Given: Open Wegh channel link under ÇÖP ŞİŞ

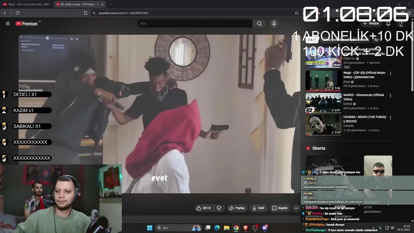Looking at the screenshot, I should 347,82.
